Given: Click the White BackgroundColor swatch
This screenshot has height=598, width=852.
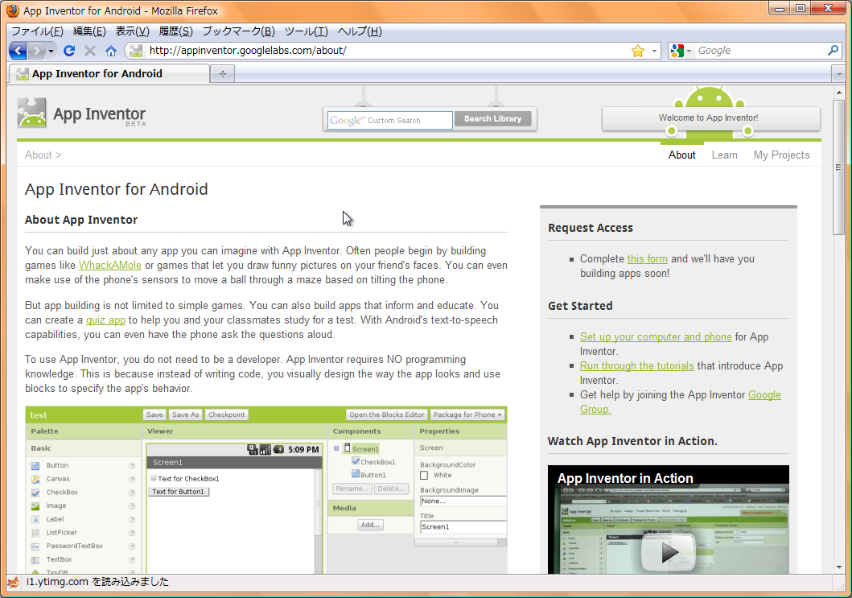Looking at the screenshot, I should (424, 475).
